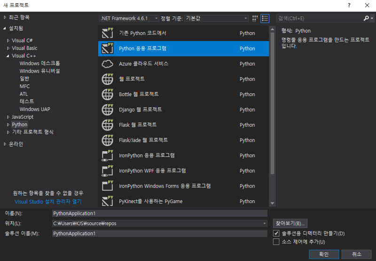Click the project name input field
Viewport: 376px width, 261px height.
tap(159, 213)
